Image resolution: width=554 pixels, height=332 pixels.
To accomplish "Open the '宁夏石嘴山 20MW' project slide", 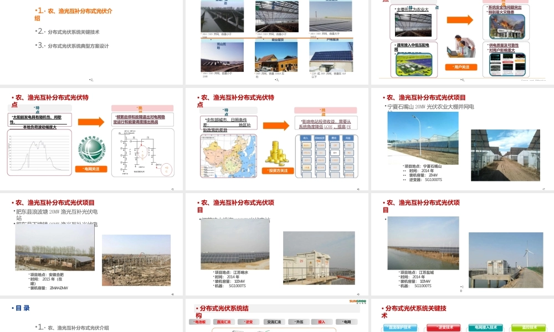I will 463,139.
